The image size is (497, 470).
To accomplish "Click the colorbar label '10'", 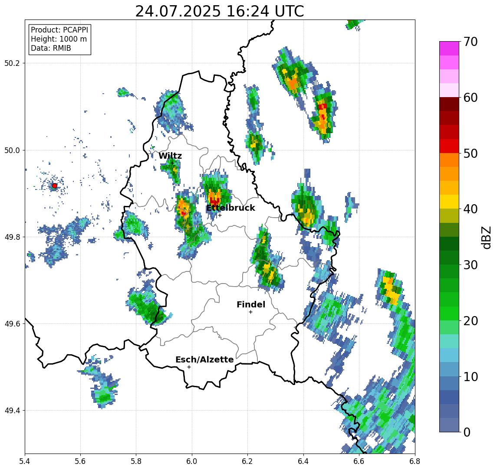I will click(x=471, y=377).
